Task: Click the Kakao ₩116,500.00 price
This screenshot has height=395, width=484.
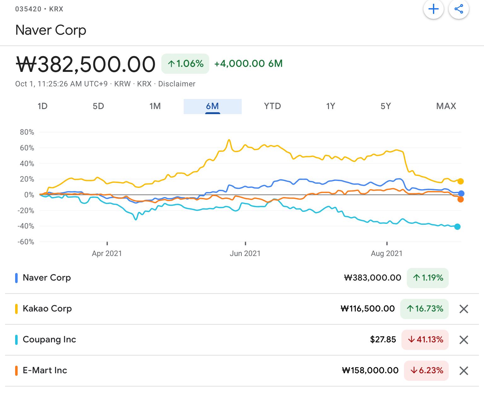Action: click(x=367, y=309)
